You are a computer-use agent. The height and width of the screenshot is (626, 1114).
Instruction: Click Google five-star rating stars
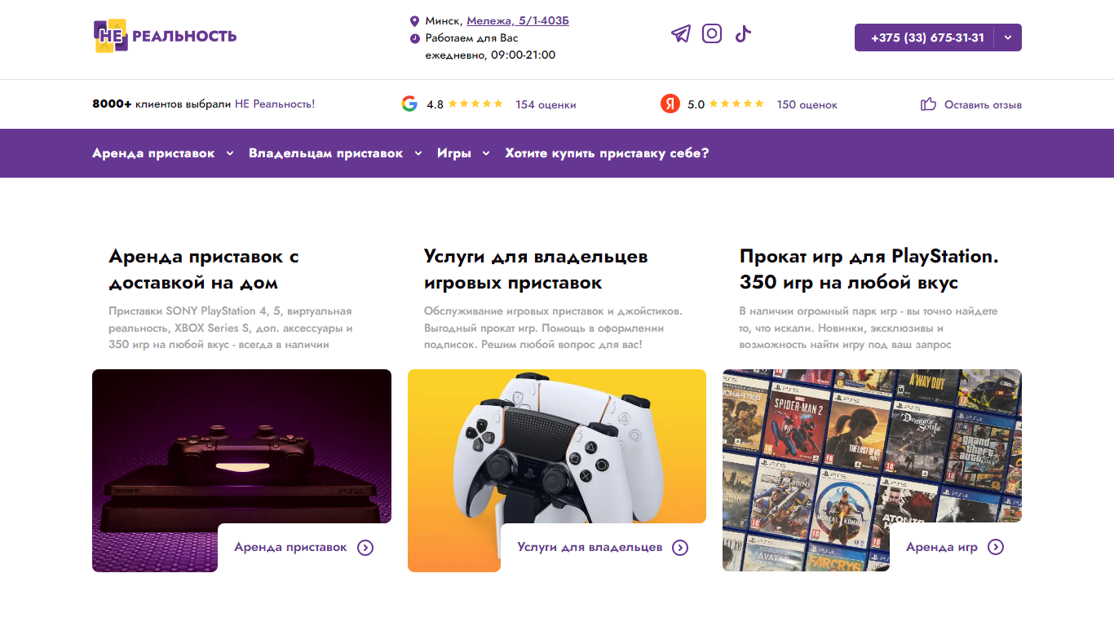tap(475, 104)
